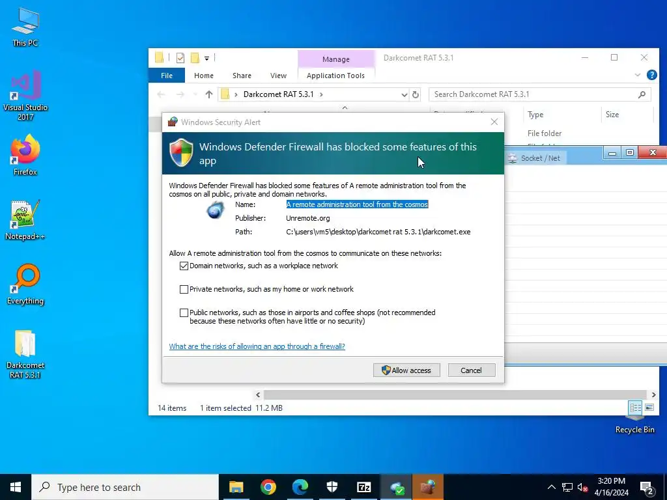Click the network icon in system tray
The height and width of the screenshot is (500, 667).
(567, 487)
